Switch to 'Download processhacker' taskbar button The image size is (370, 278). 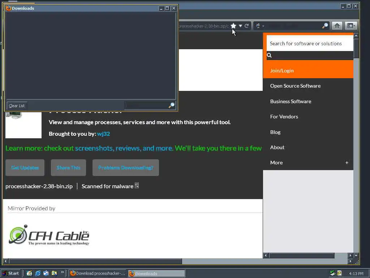[x=98, y=273]
